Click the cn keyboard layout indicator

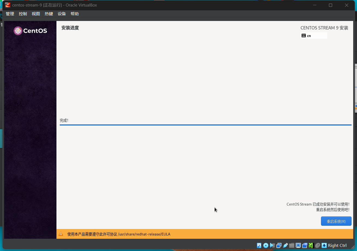coord(314,36)
